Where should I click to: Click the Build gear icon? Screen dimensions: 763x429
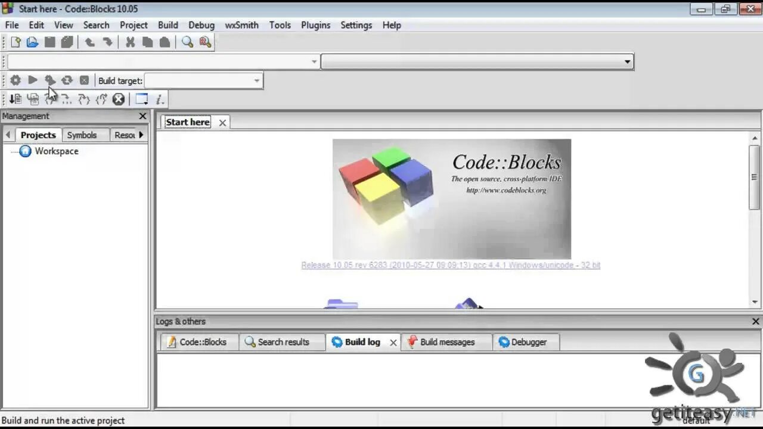[x=15, y=80]
